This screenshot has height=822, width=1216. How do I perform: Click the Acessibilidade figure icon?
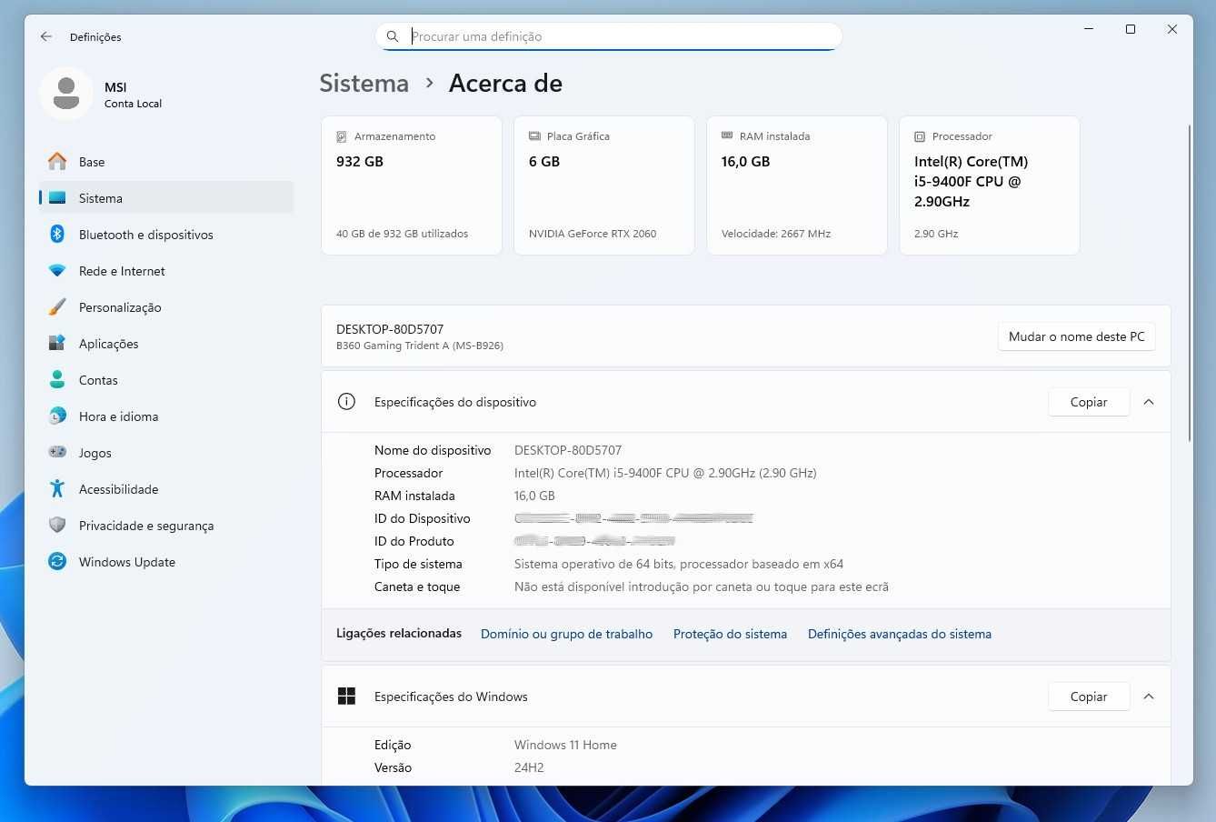coord(57,489)
